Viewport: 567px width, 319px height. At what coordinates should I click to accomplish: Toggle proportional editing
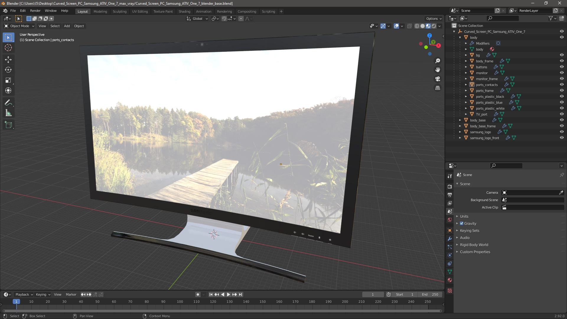coord(241,19)
